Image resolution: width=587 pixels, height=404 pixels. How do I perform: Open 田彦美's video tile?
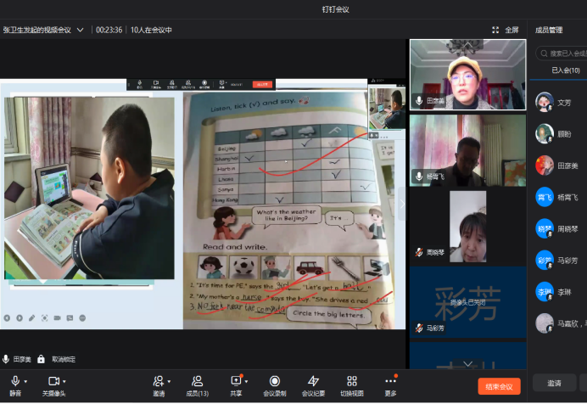pos(467,75)
